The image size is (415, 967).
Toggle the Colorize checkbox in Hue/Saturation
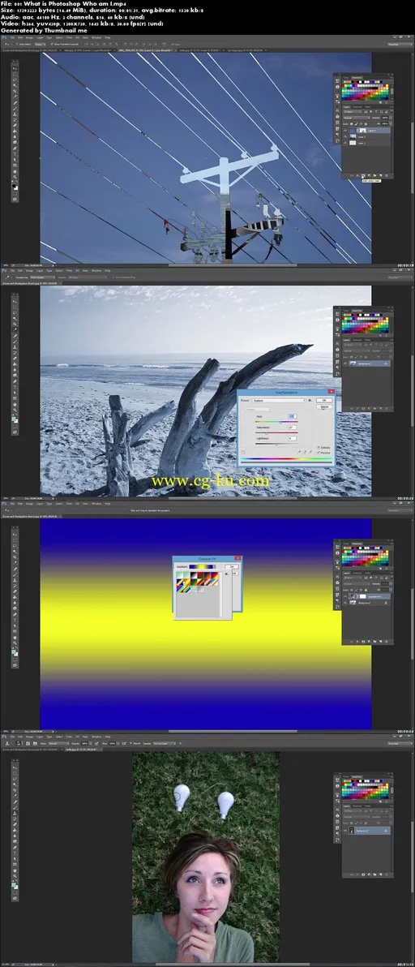pos(319,447)
